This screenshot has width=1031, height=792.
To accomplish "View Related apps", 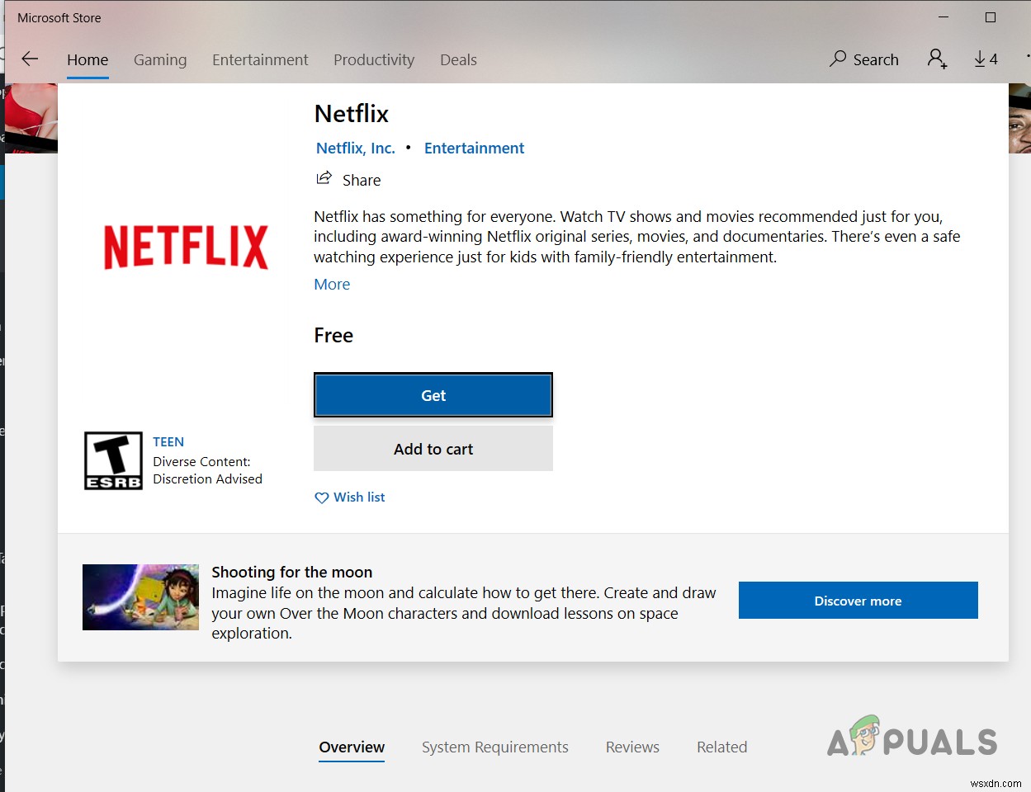I will tap(721, 747).
